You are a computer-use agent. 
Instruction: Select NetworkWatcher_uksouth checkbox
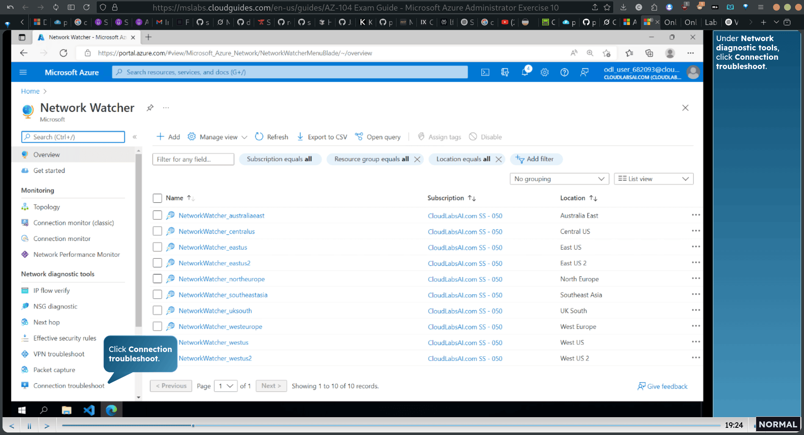pyautogui.click(x=157, y=310)
